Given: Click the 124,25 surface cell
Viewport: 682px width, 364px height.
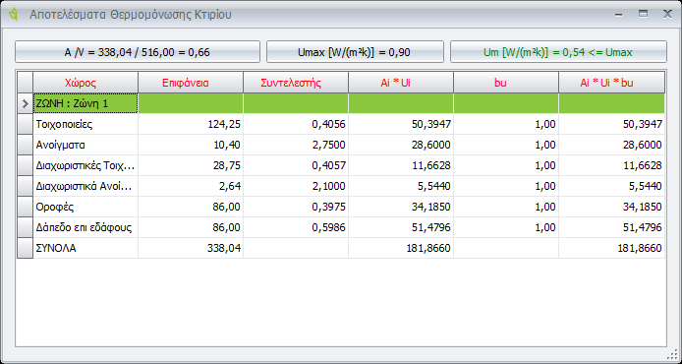Looking at the screenshot, I should click(x=191, y=125).
